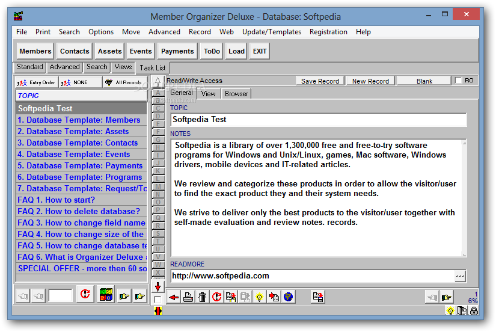Click the Contacts button
The image size is (496, 332).
click(75, 51)
